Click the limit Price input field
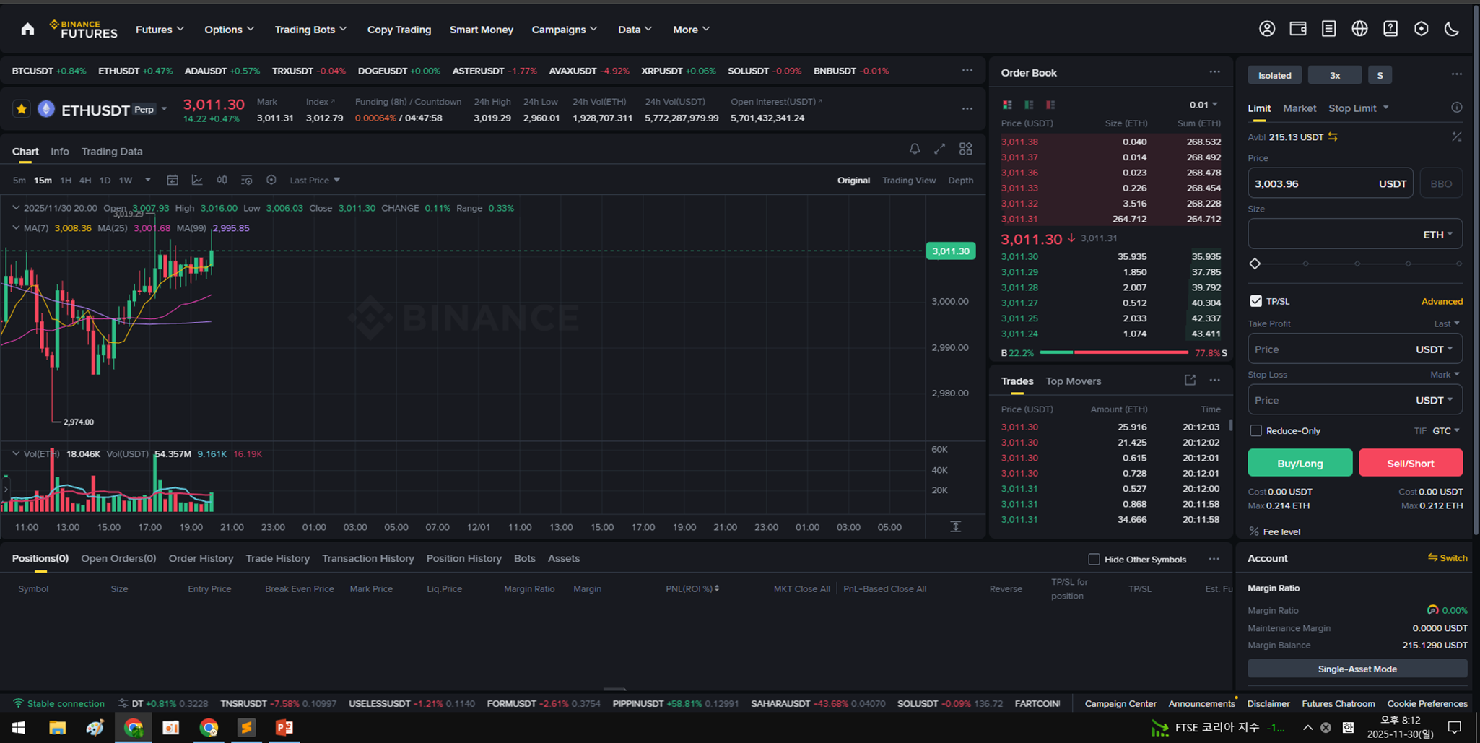Screen dimensions: 1480x743 [1330, 183]
